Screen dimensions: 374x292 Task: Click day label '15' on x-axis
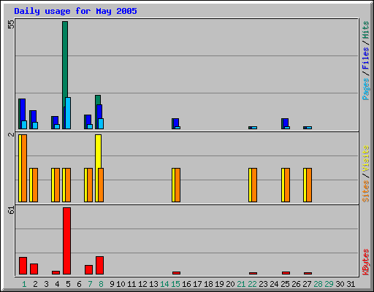(x=175, y=284)
